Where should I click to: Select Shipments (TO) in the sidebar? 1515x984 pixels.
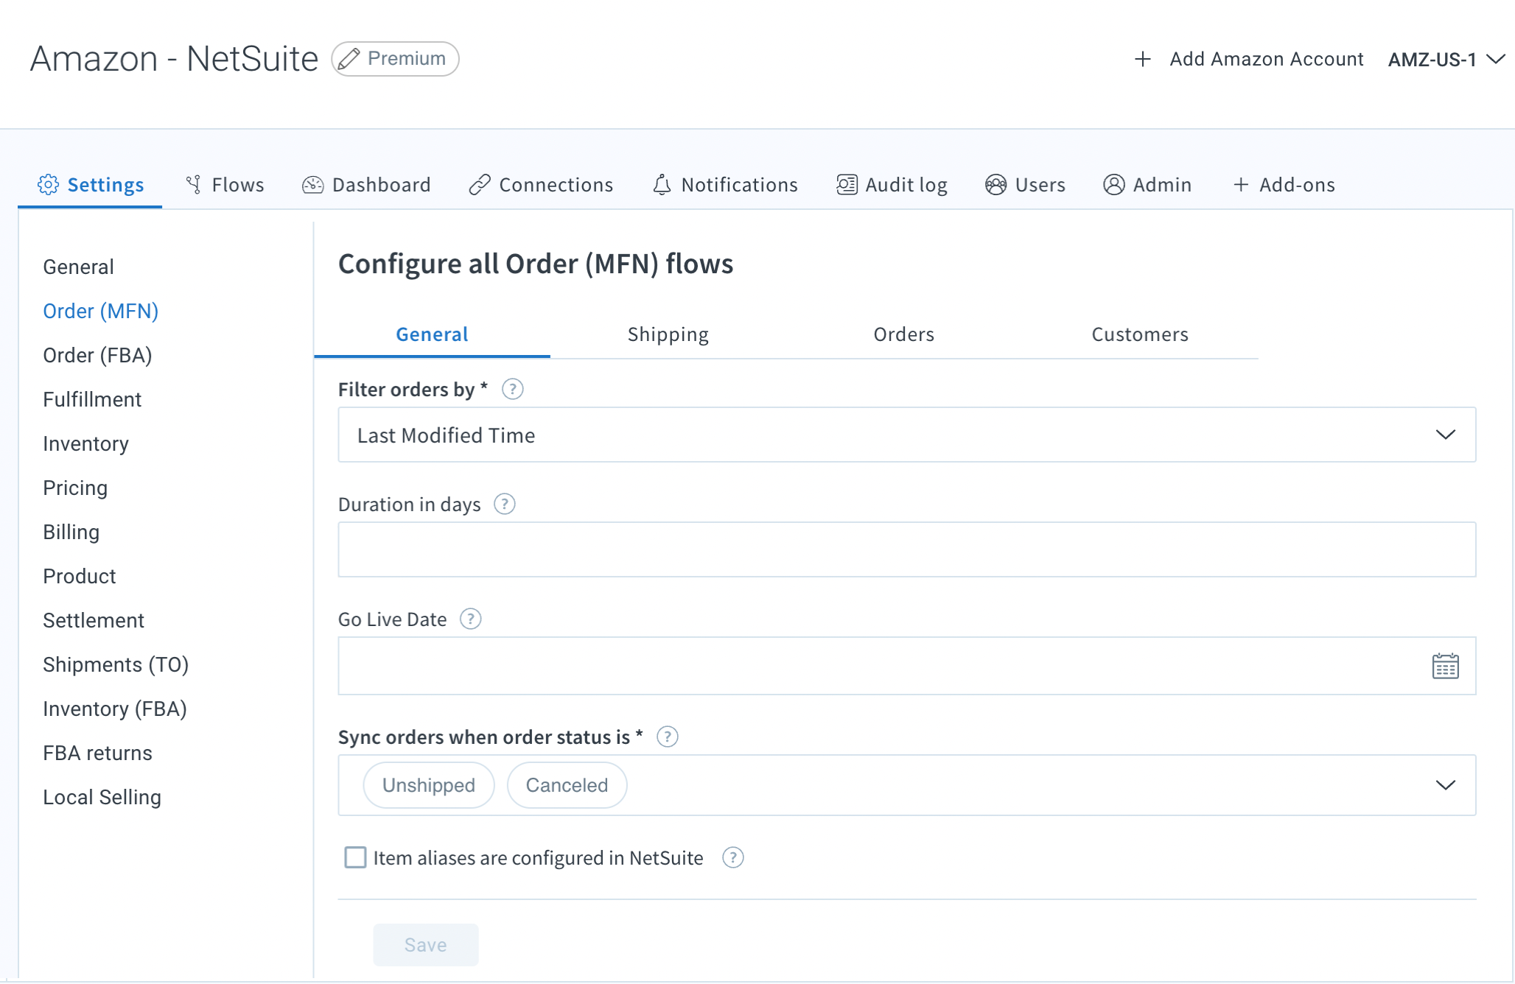coord(116,664)
